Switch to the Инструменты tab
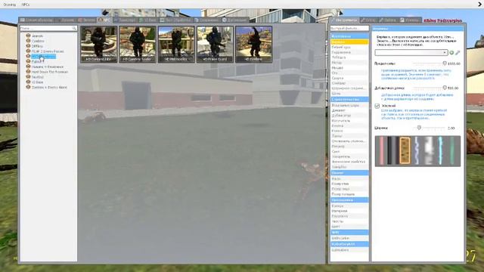 click(344, 20)
